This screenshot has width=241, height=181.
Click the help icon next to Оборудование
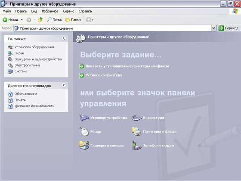pos(10,94)
